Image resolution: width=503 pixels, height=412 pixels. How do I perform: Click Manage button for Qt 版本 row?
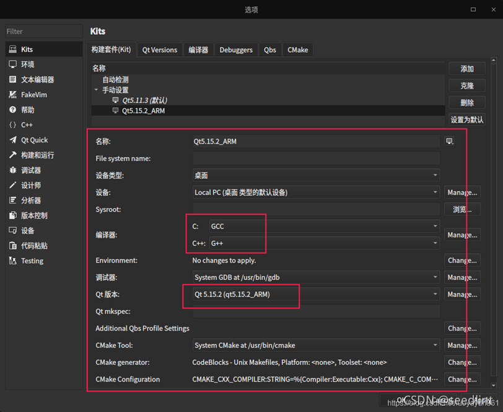pyautogui.click(x=462, y=294)
